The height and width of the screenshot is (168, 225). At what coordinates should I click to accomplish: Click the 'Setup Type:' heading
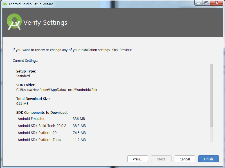(x=26, y=71)
